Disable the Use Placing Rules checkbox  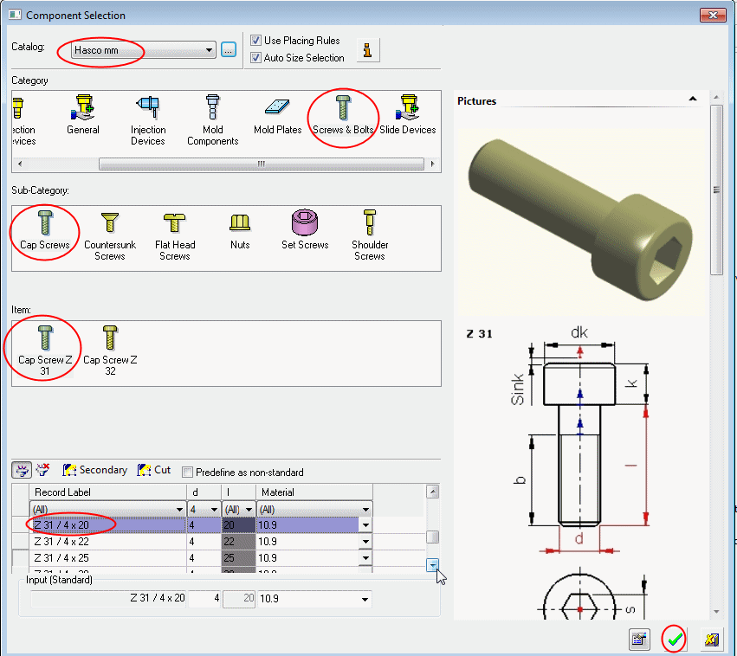click(x=255, y=41)
